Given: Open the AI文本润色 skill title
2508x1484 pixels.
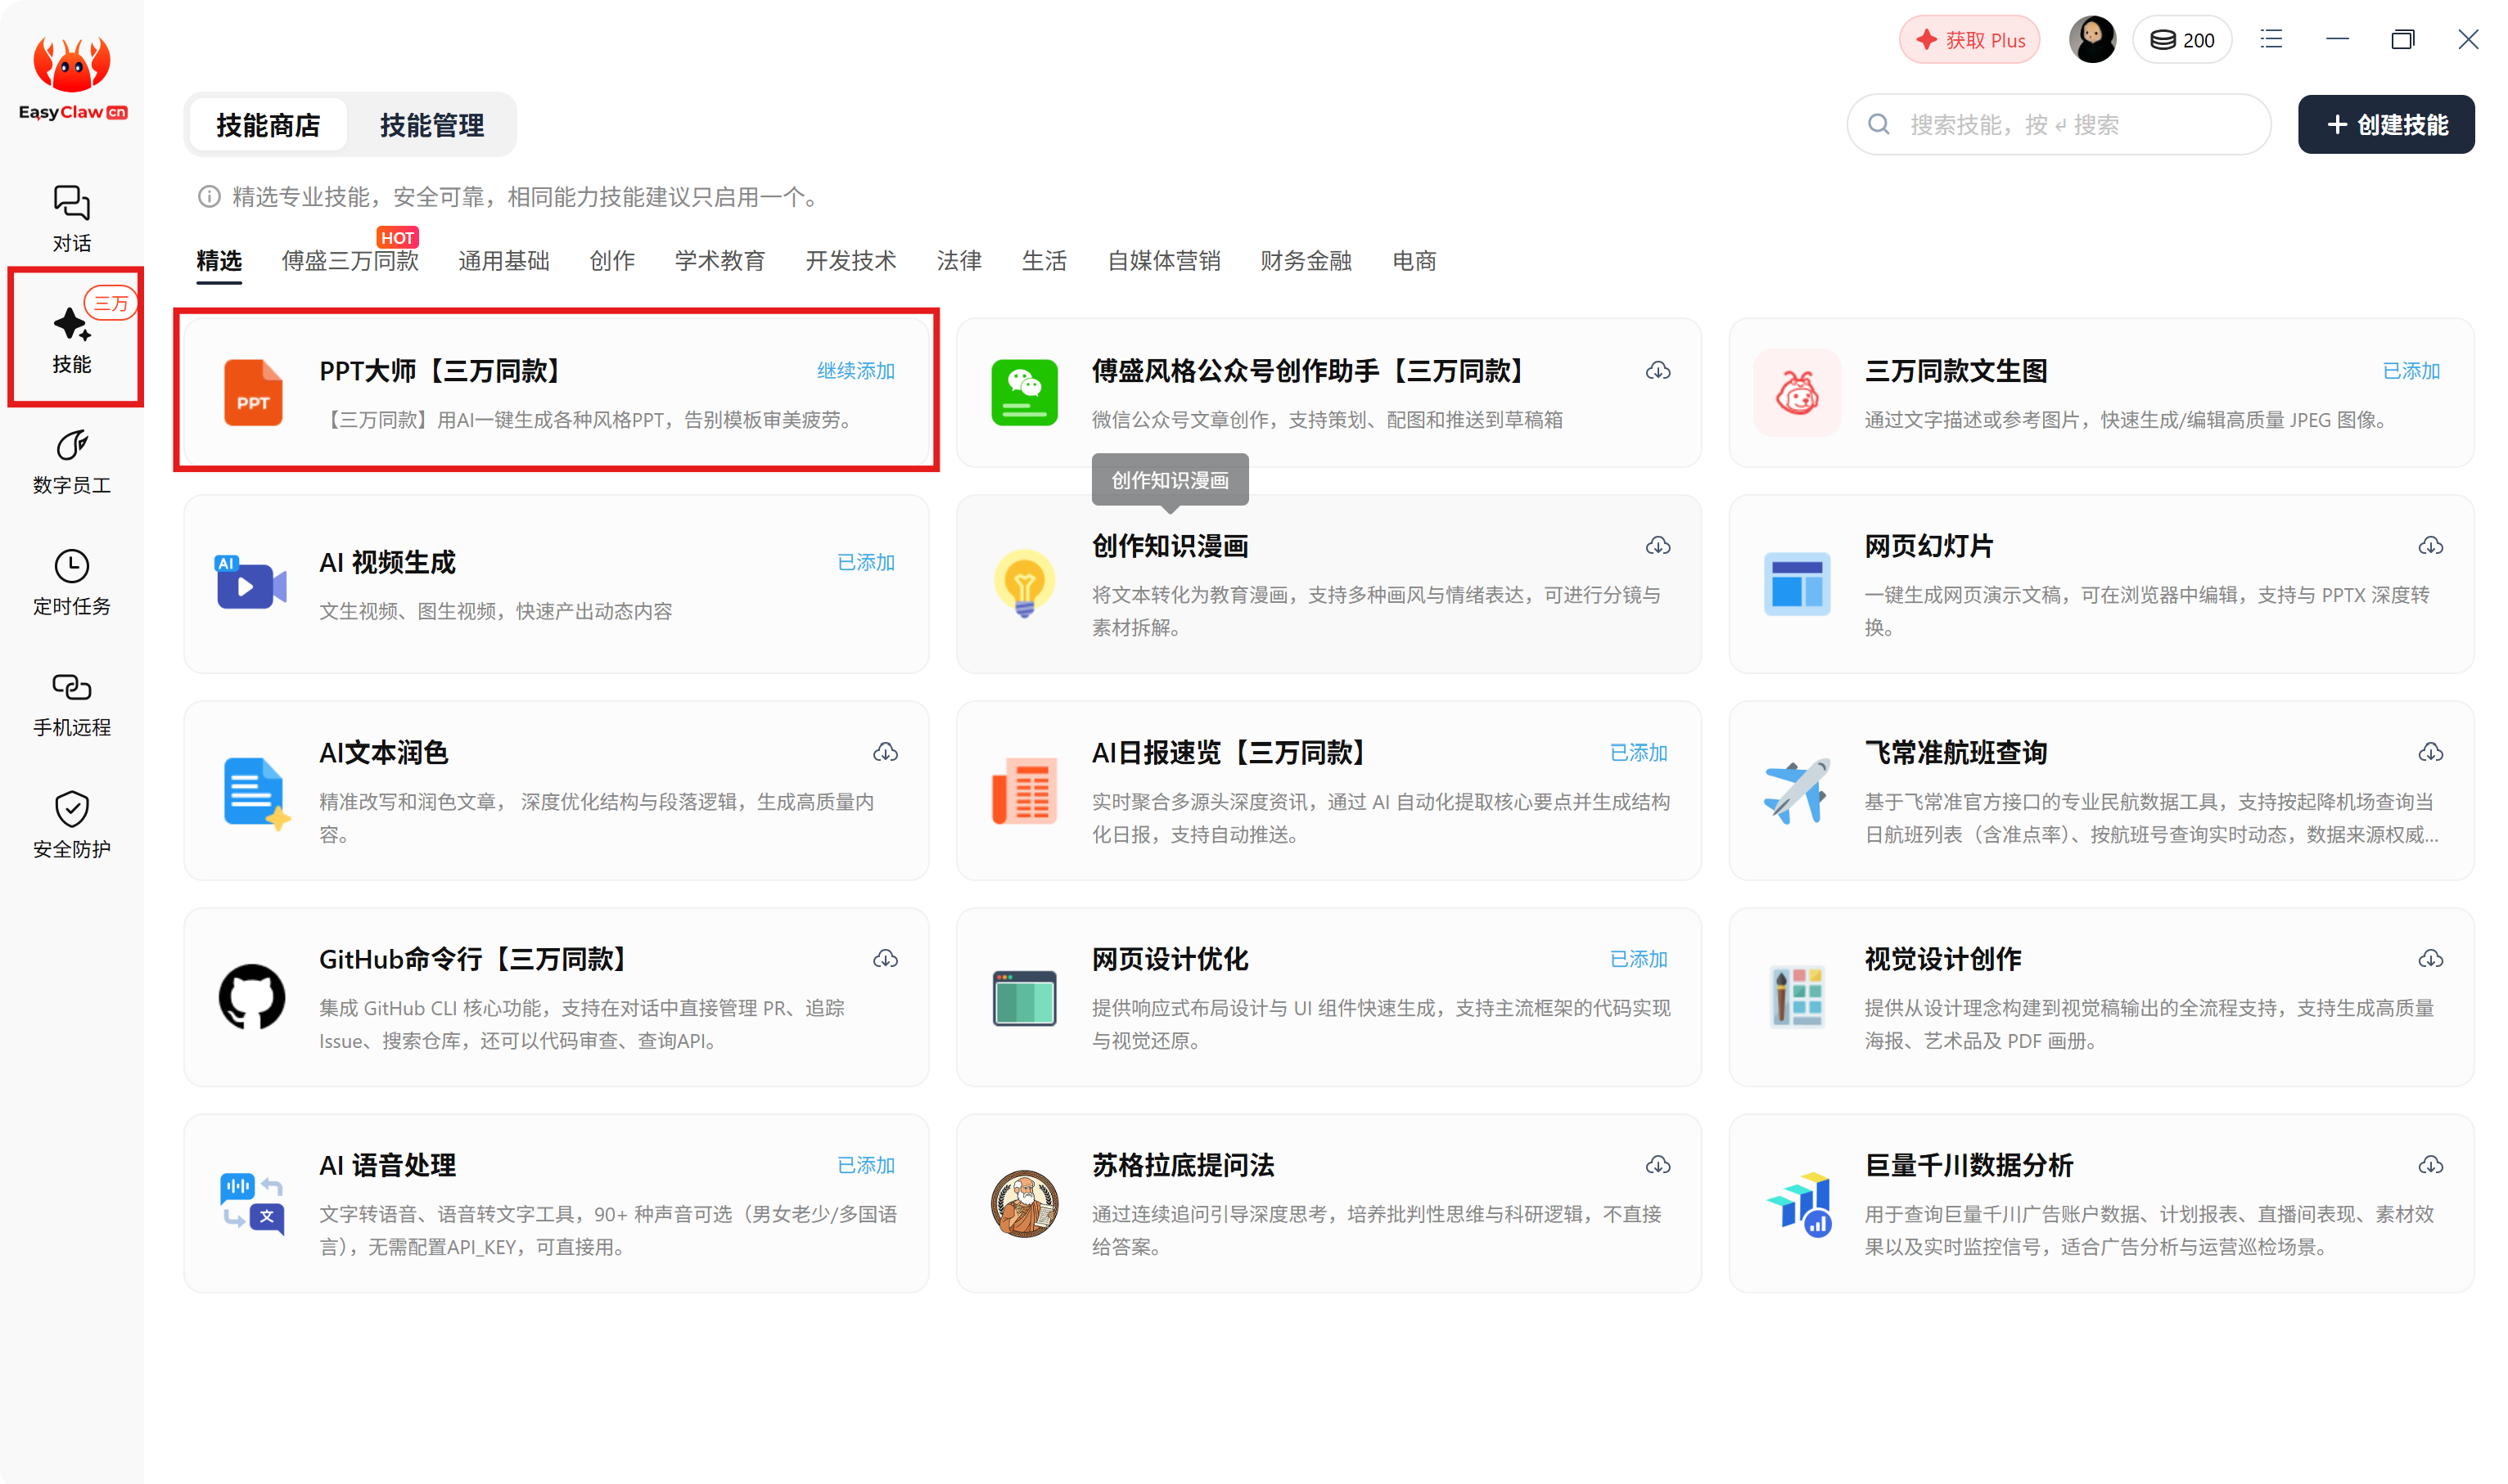Looking at the screenshot, I should pyautogui.click(x=383, y=752).
